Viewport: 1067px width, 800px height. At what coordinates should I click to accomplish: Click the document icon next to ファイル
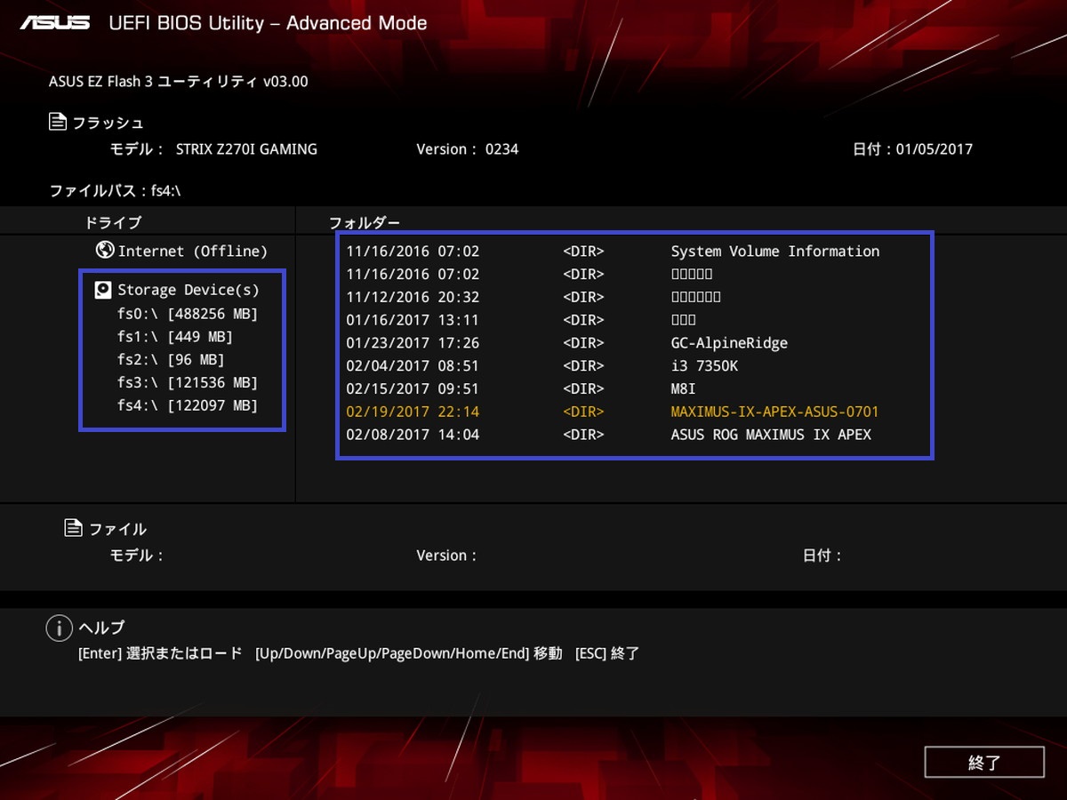tap(74, 528)
